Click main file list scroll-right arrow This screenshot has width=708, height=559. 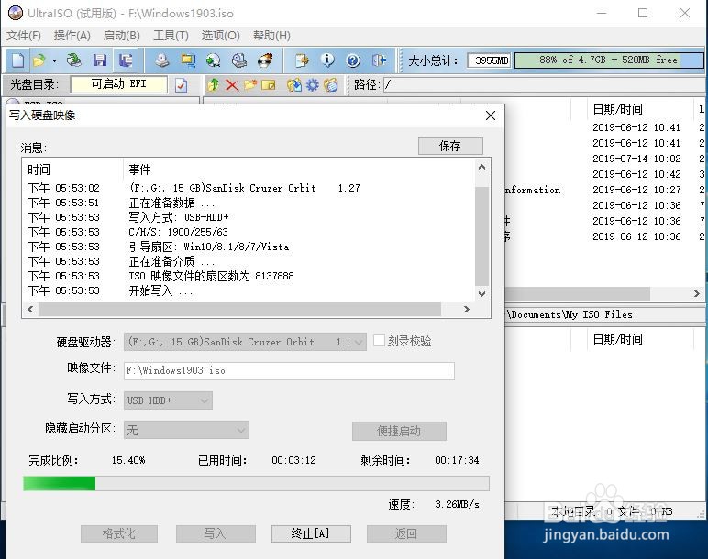tap(697, 294)
